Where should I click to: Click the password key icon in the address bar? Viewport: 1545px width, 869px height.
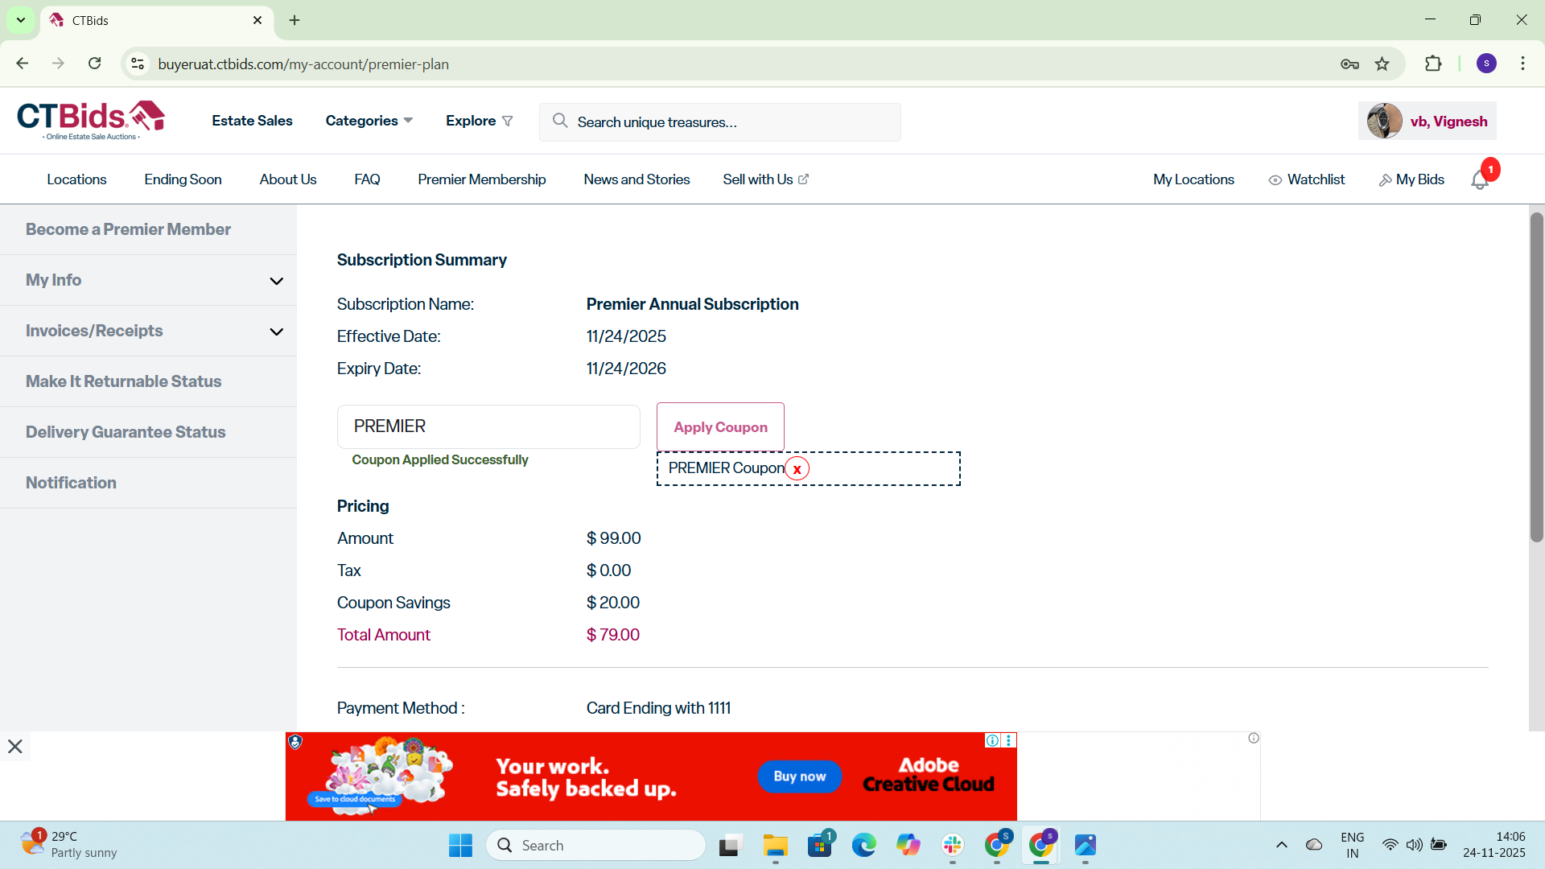pyautogui.click(x=1349, y=64)
